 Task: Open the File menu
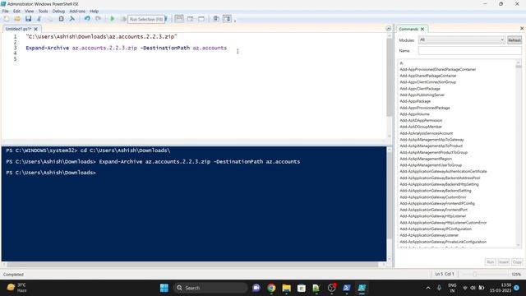click(x=6, y=11)
